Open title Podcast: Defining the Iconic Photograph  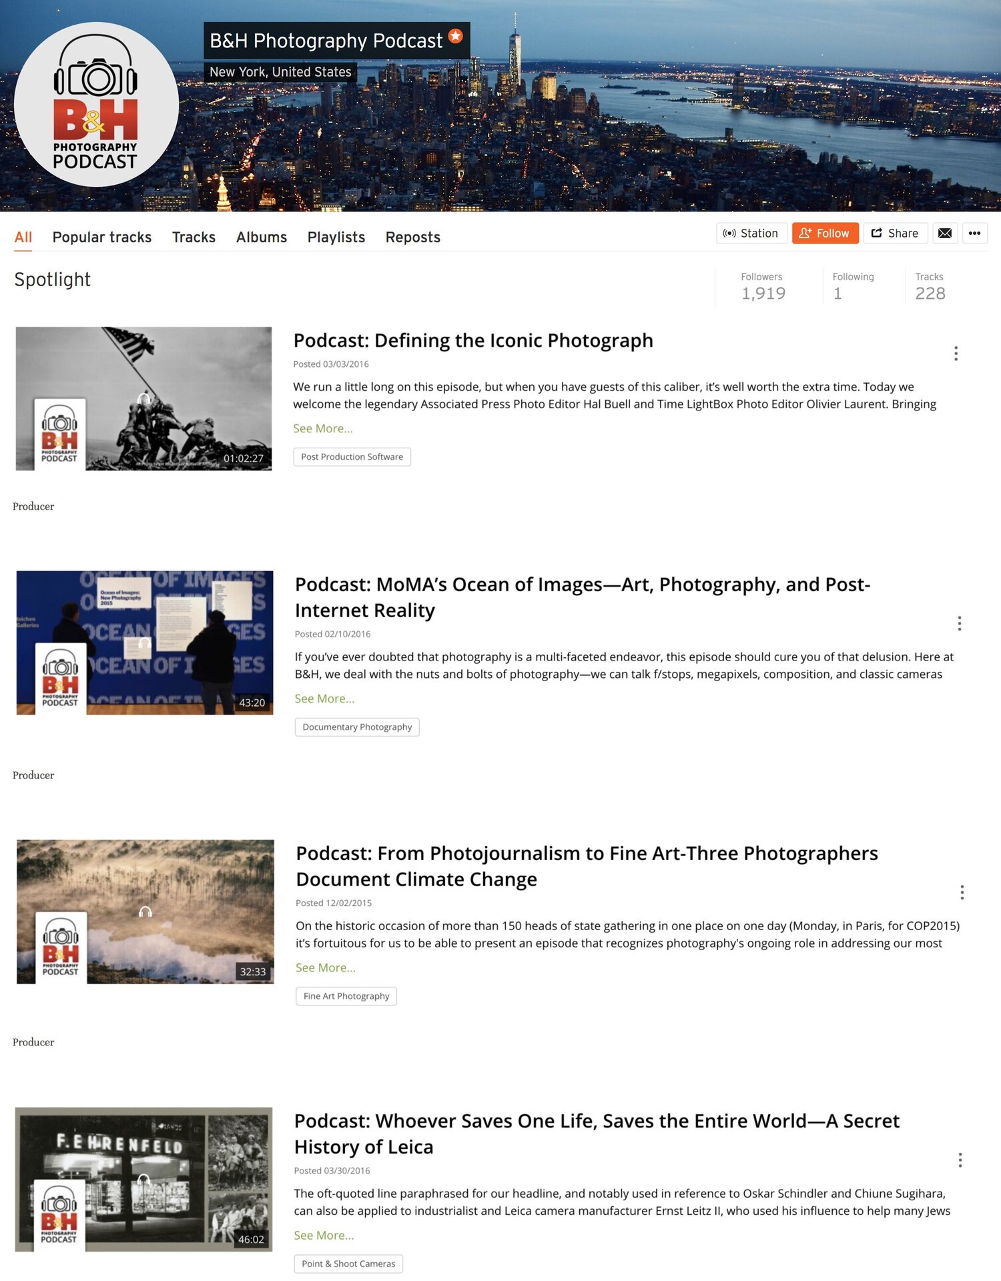(473, 340)
